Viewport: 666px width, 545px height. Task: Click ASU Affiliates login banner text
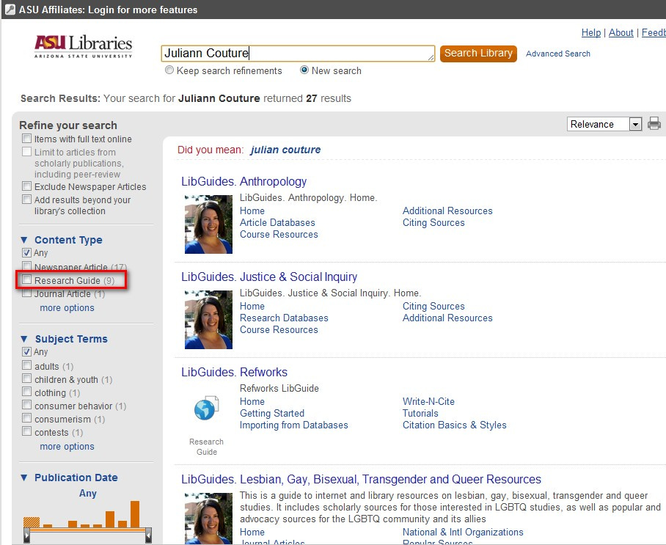click(x=108, y=10)
